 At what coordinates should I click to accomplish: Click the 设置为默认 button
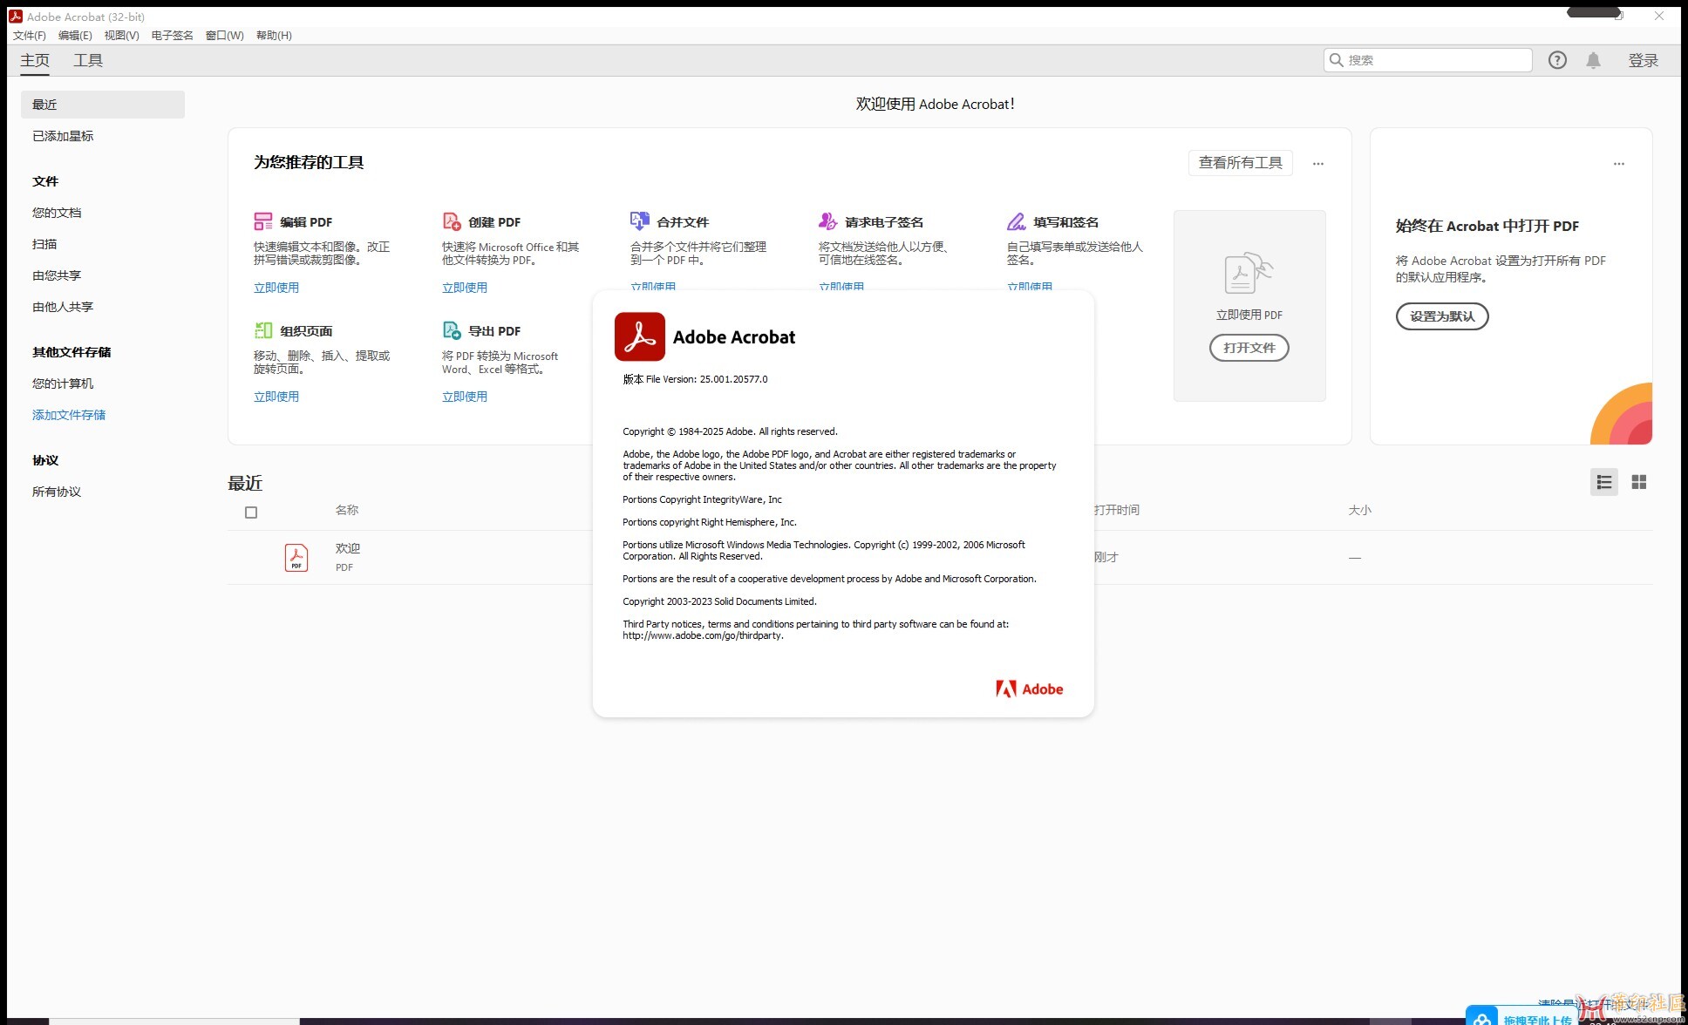(x=1442, y=316)
